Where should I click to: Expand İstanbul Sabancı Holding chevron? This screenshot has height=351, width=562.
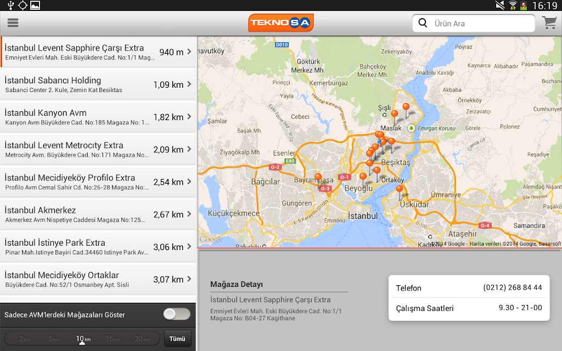click(189, 84)
